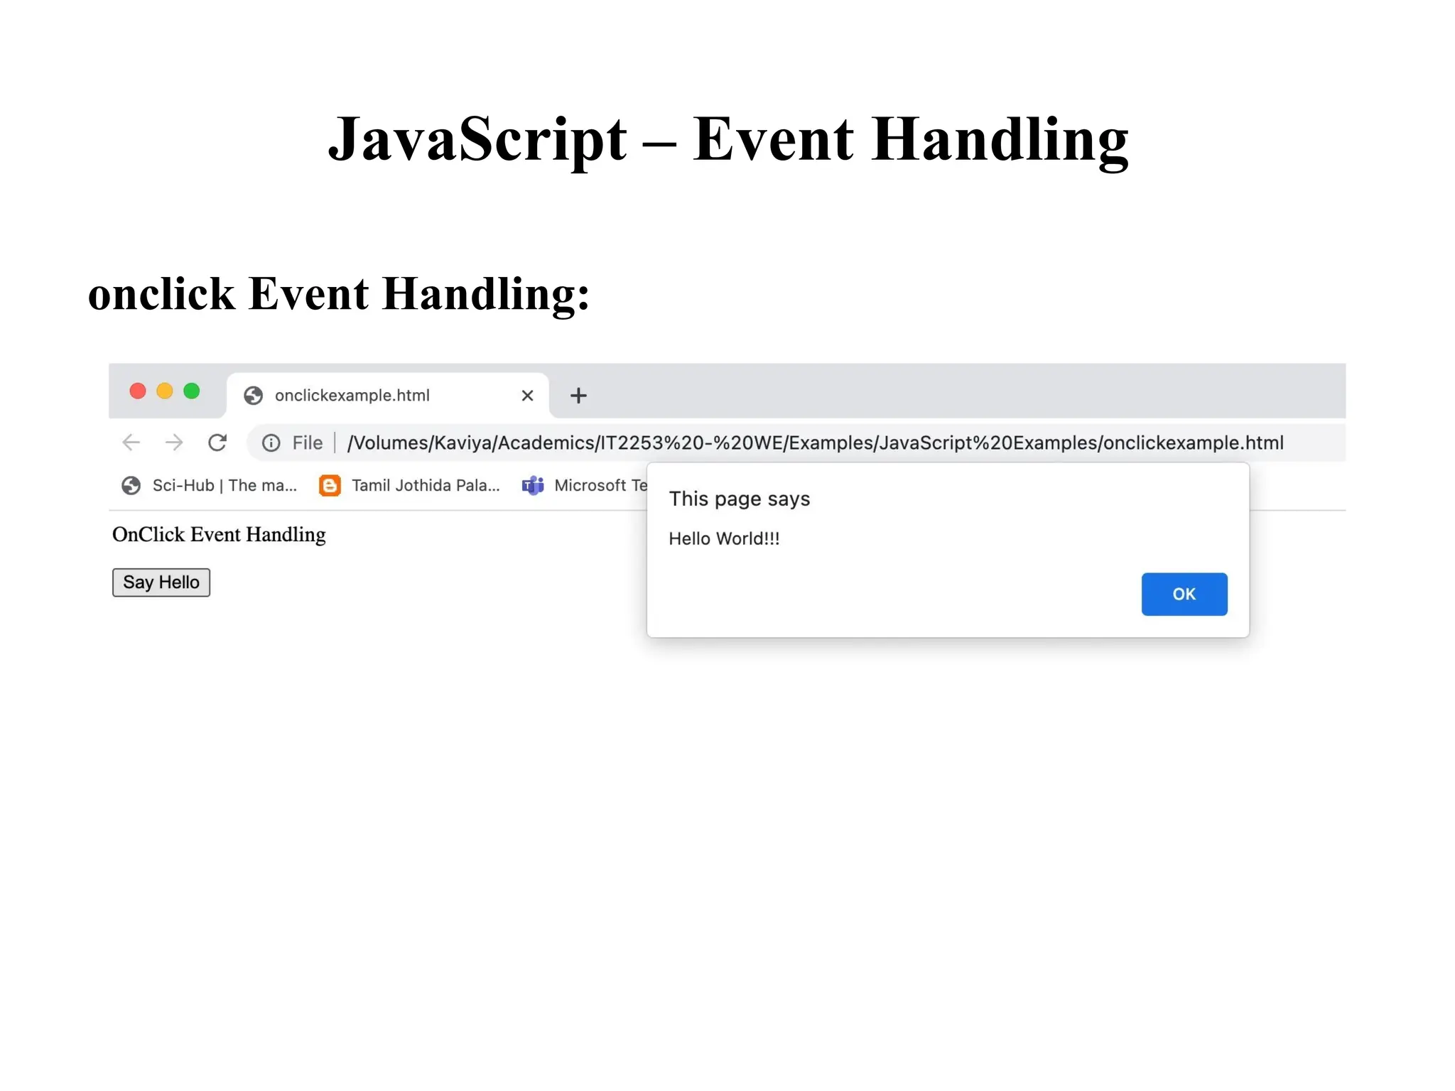Click the 'Hello World!!!' alert message
Screen dimensions: 1455x1091
coord(724,539)
